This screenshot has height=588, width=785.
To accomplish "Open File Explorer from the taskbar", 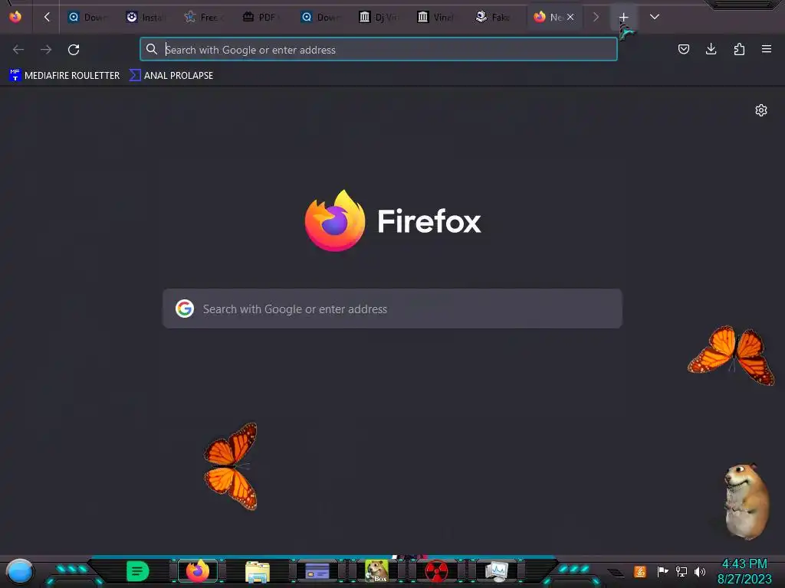I will pyautogui.click(x=258, y=571).
